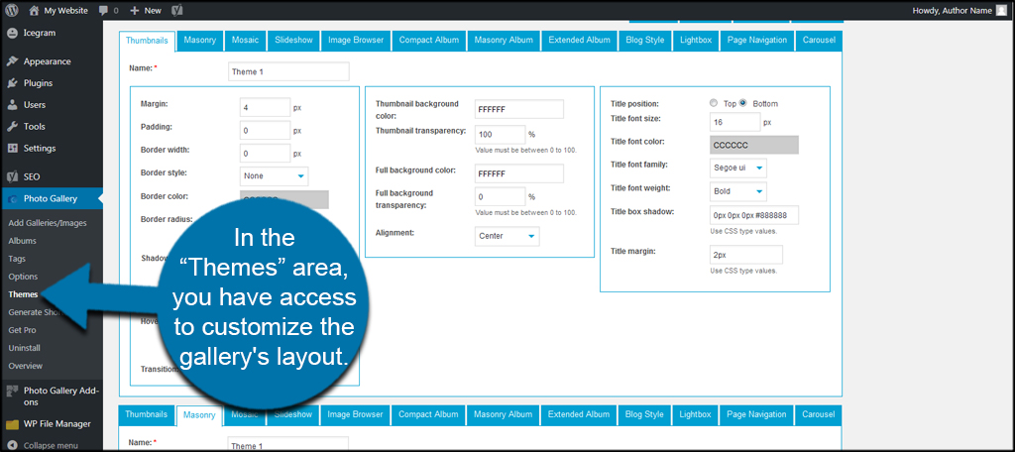Click the Name field containing Theme 1

pos(288,71)
